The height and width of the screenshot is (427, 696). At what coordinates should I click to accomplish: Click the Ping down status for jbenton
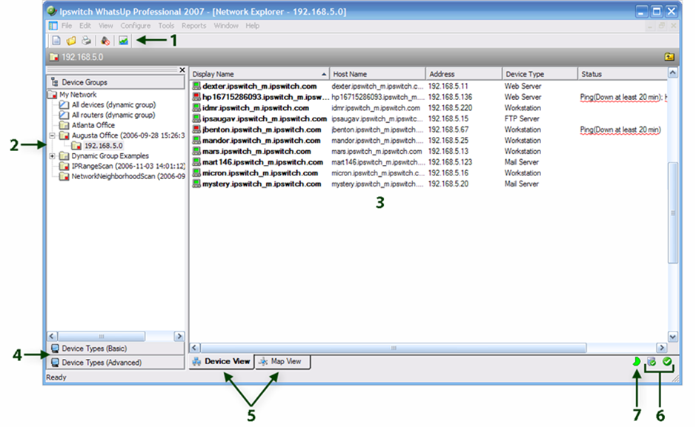(x=620, y=130)
